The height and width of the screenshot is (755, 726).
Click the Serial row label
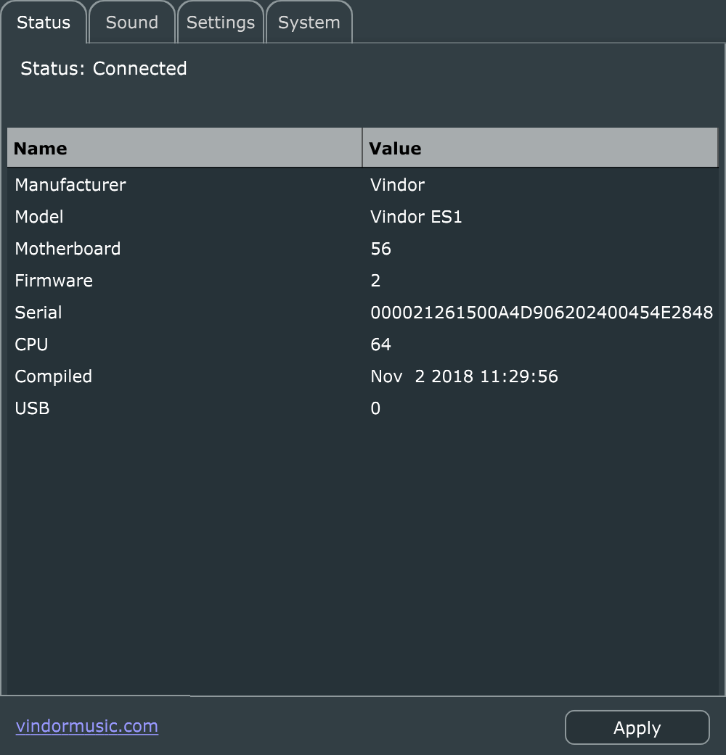(38, 313)
